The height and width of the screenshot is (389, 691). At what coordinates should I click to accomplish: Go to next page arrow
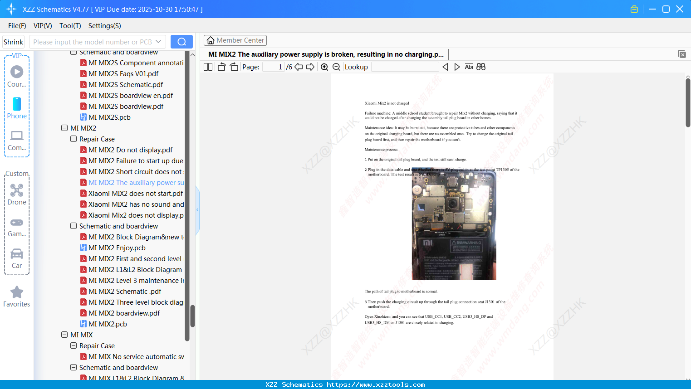[x=310, y=67]
